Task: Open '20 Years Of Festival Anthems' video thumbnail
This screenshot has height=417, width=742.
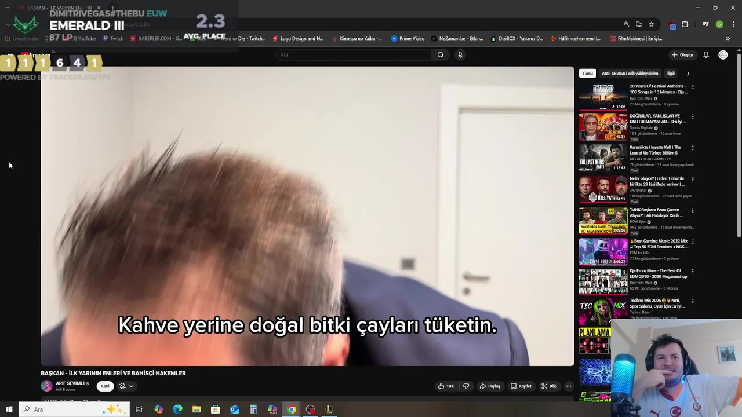Action: (x=603, y=96)
